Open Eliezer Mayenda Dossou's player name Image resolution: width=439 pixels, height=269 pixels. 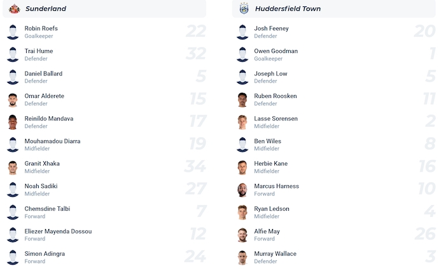pos(58,232)
